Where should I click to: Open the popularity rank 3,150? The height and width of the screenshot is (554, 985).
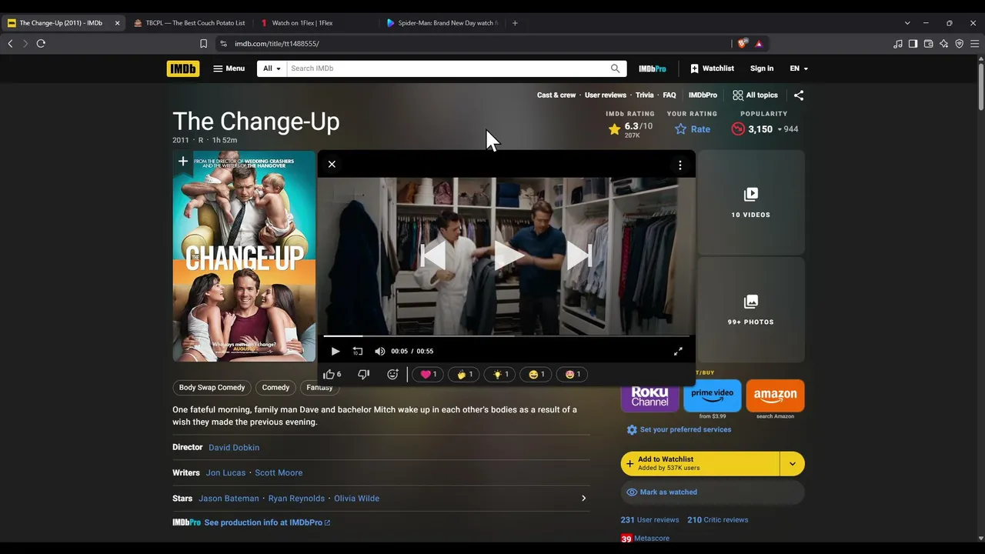pos(764,129)
